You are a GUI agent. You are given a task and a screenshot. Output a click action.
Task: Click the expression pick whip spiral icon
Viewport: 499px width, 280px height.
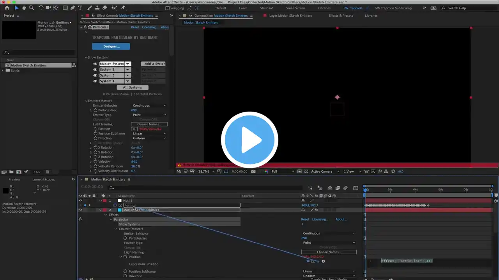point(318,261)
